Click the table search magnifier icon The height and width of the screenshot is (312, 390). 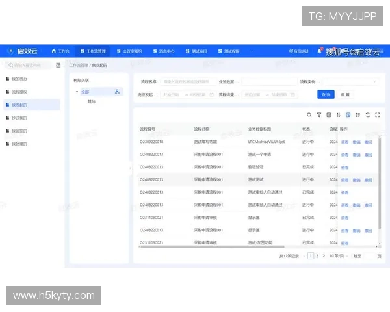[x=309, y=115]
